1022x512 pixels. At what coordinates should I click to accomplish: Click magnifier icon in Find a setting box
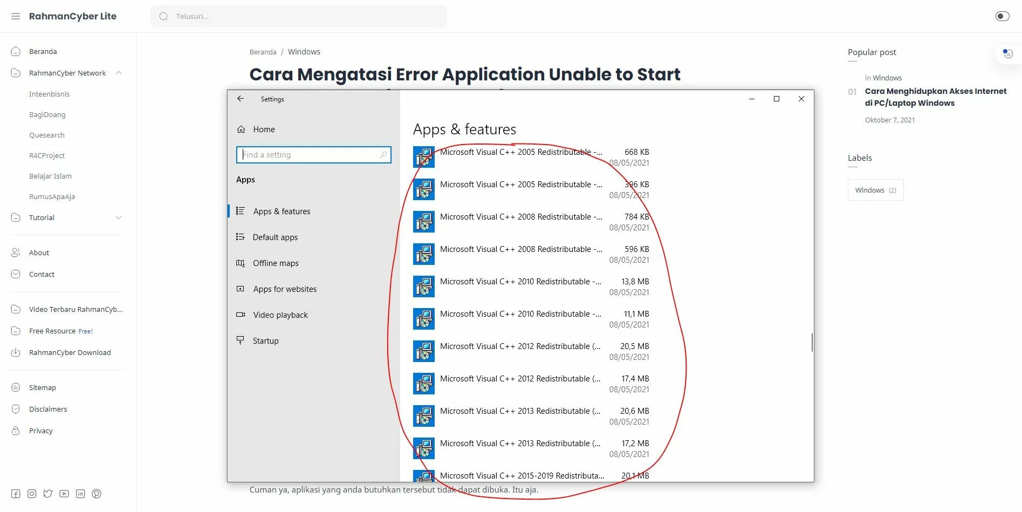(x=383, y=155)
